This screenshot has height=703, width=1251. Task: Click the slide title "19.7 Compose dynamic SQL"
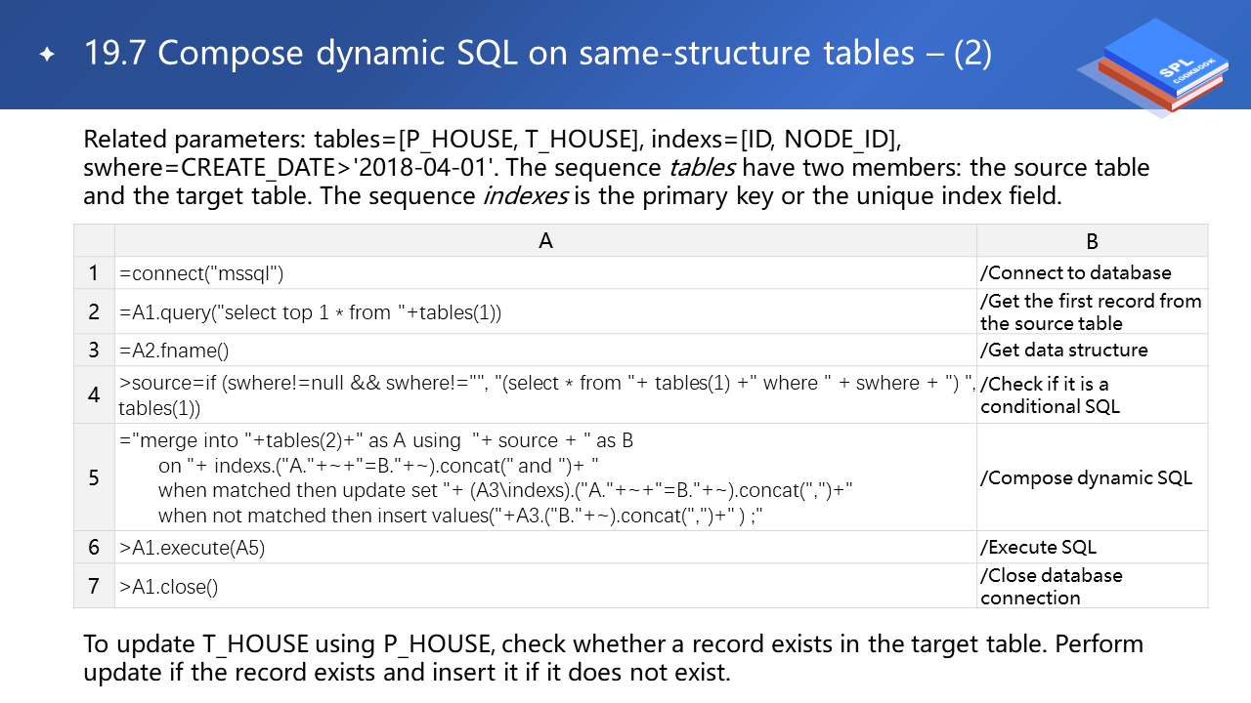[538, 54]
